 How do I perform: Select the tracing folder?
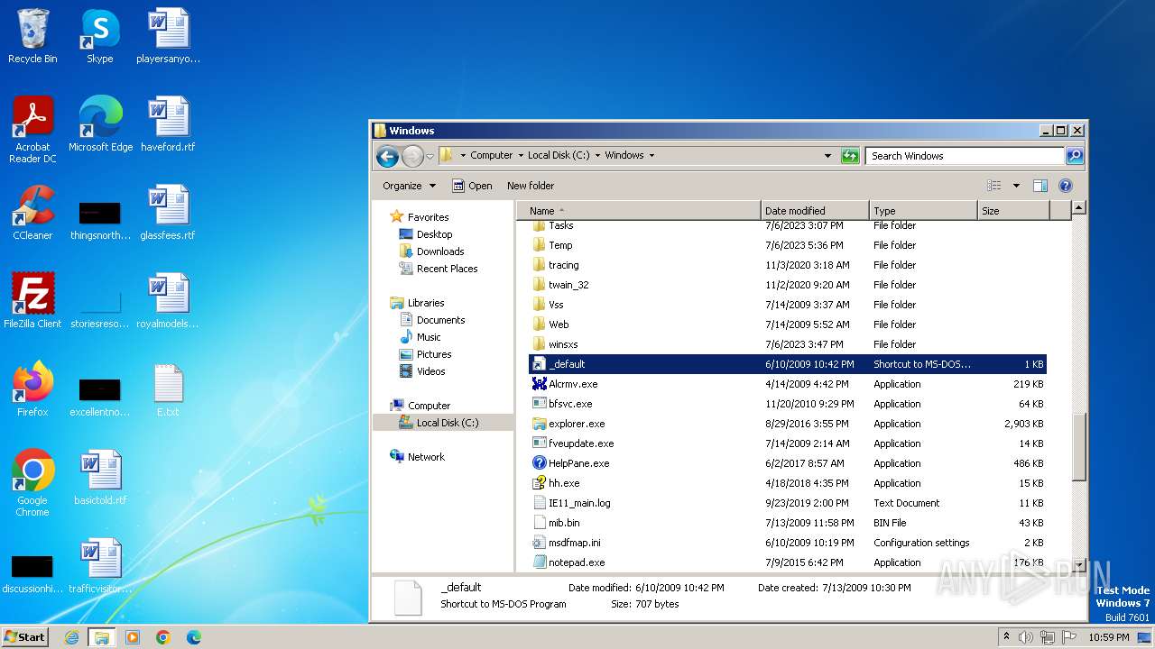click(x=563, y=265)
